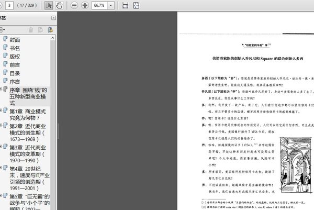The height and width of the screenshot is (210, 314).
Task: Click the heading mentioning Square 的联合创始人多西
Action: coord(257,59)
